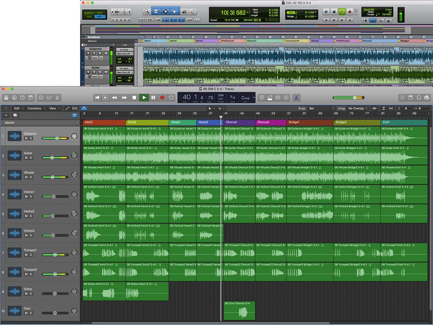Click the Pro Tools GRID mode button
This screenshot has width=433, height=325.
99,16
